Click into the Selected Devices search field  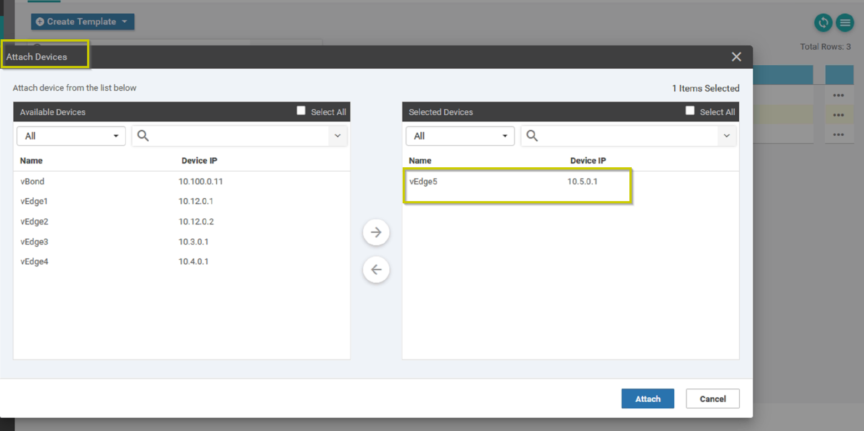628,136
